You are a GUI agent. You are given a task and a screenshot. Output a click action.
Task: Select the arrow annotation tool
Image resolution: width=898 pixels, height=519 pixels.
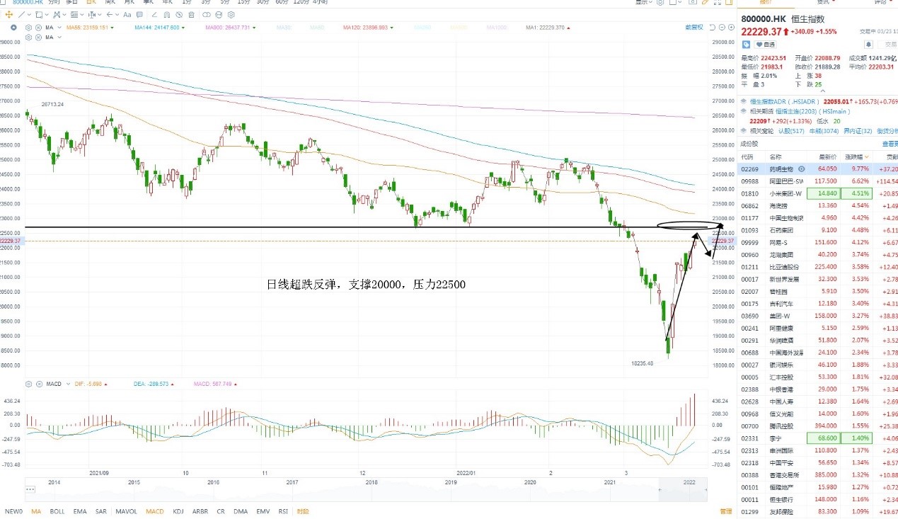(x=109, y=14)
